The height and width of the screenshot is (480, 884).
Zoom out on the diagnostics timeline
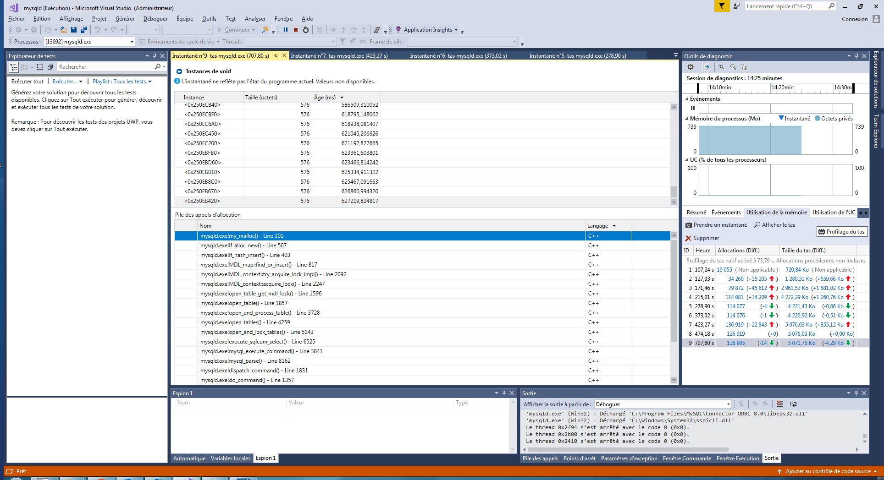(733, 67)
